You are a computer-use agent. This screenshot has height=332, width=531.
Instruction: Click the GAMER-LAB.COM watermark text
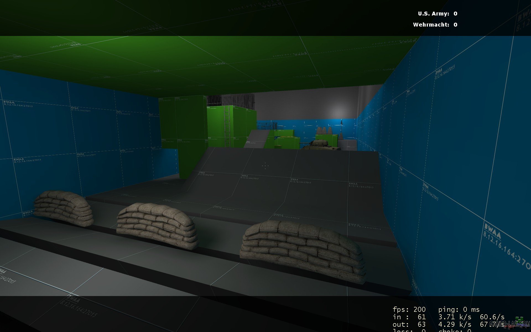pyautogui.click(x=509, y=324)
